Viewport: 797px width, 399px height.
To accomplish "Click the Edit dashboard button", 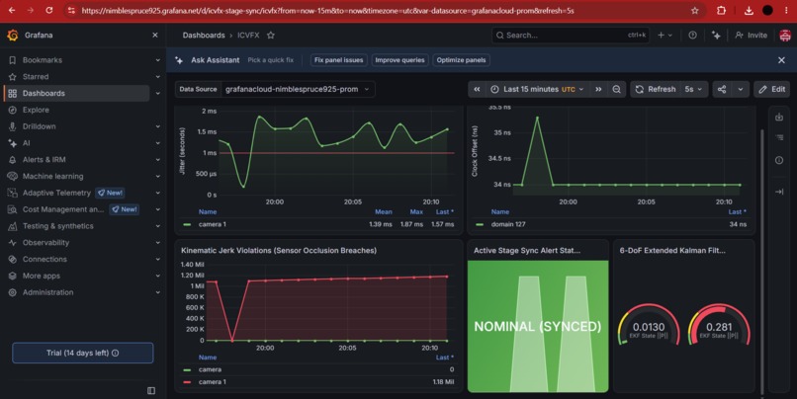I will click(771, 89).
